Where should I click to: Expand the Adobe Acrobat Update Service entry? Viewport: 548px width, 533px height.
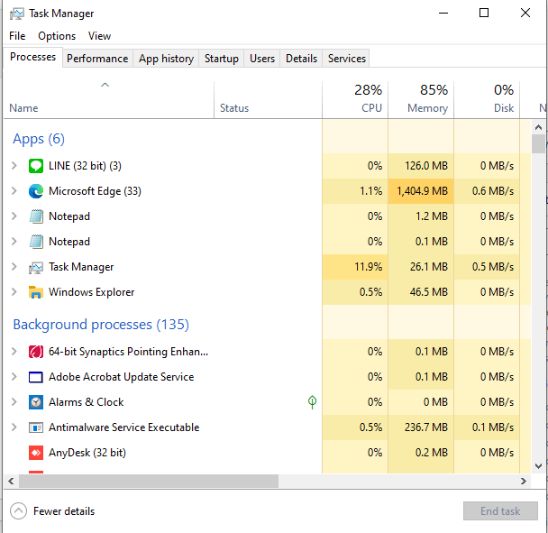point(14,377)
